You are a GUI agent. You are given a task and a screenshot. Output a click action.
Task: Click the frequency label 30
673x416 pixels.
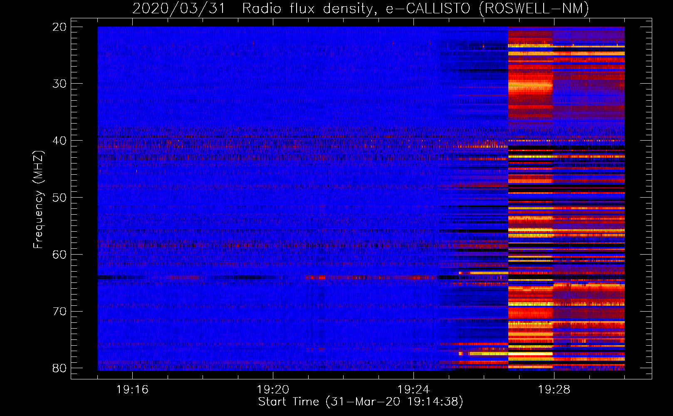tap(60, 84)
